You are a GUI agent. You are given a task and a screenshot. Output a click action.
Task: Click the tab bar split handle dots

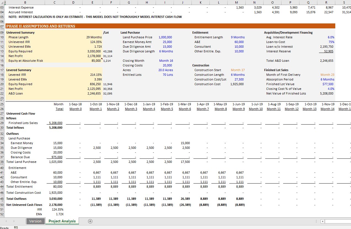[316, 221]
